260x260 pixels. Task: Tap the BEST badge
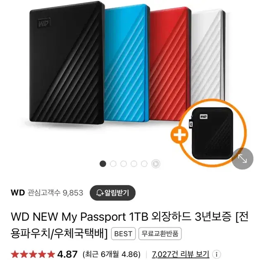pyautogui.click(x=123, y=234)
